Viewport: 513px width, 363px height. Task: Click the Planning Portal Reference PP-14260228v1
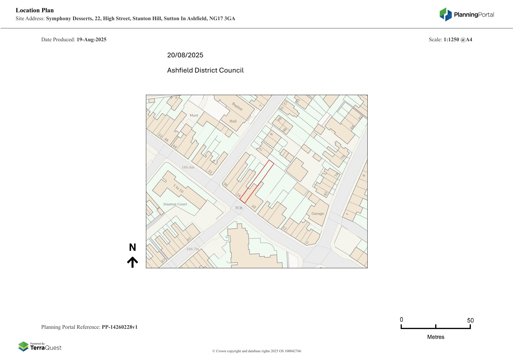(x=89, y=327)
